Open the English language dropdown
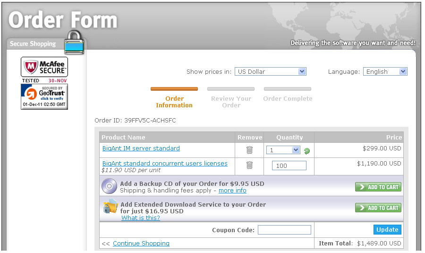 (x=385, y=71)
